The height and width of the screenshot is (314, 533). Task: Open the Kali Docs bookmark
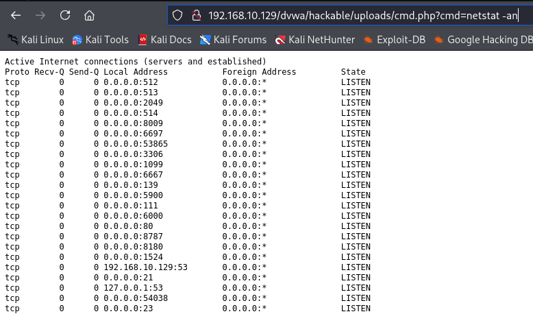pyautogui.click(x=165, y=40)
